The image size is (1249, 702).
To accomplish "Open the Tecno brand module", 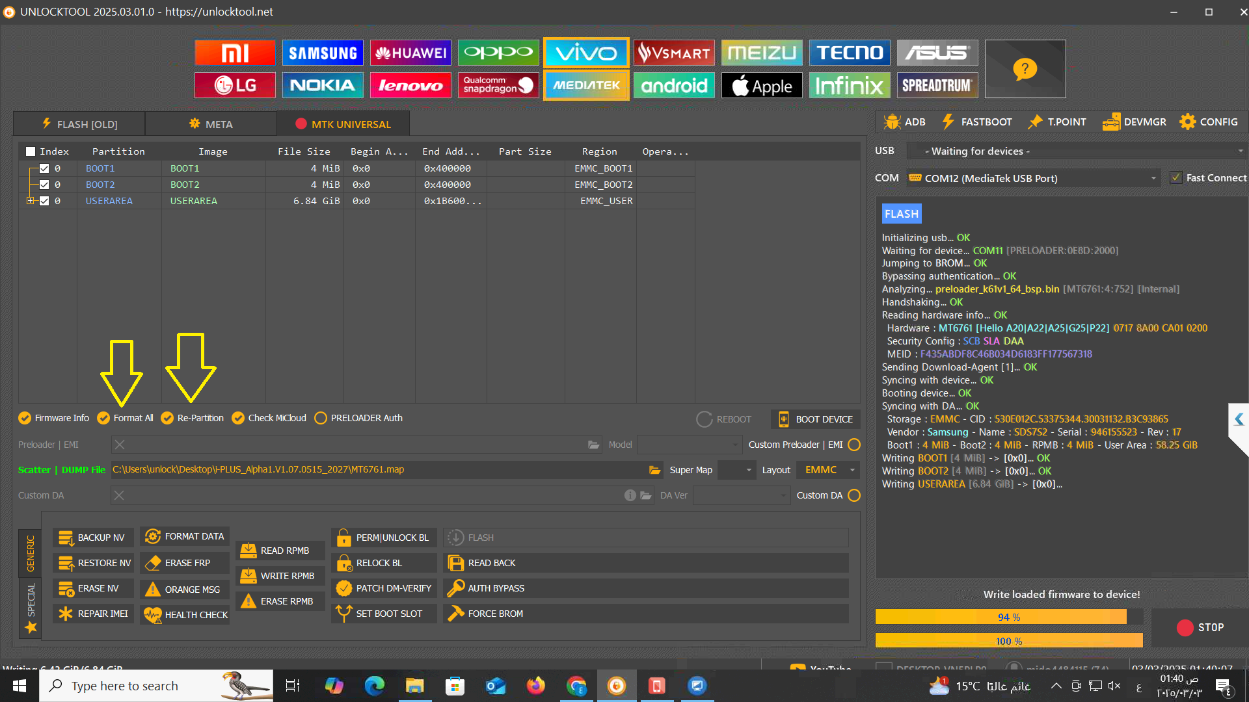I will coord(850,53).
